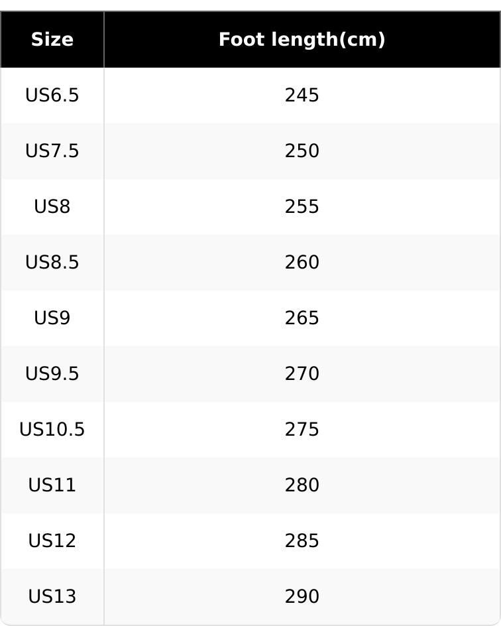Click the Foot length(cm) column header
Viewport: 501px width, 626px height.
coord(302,40)
